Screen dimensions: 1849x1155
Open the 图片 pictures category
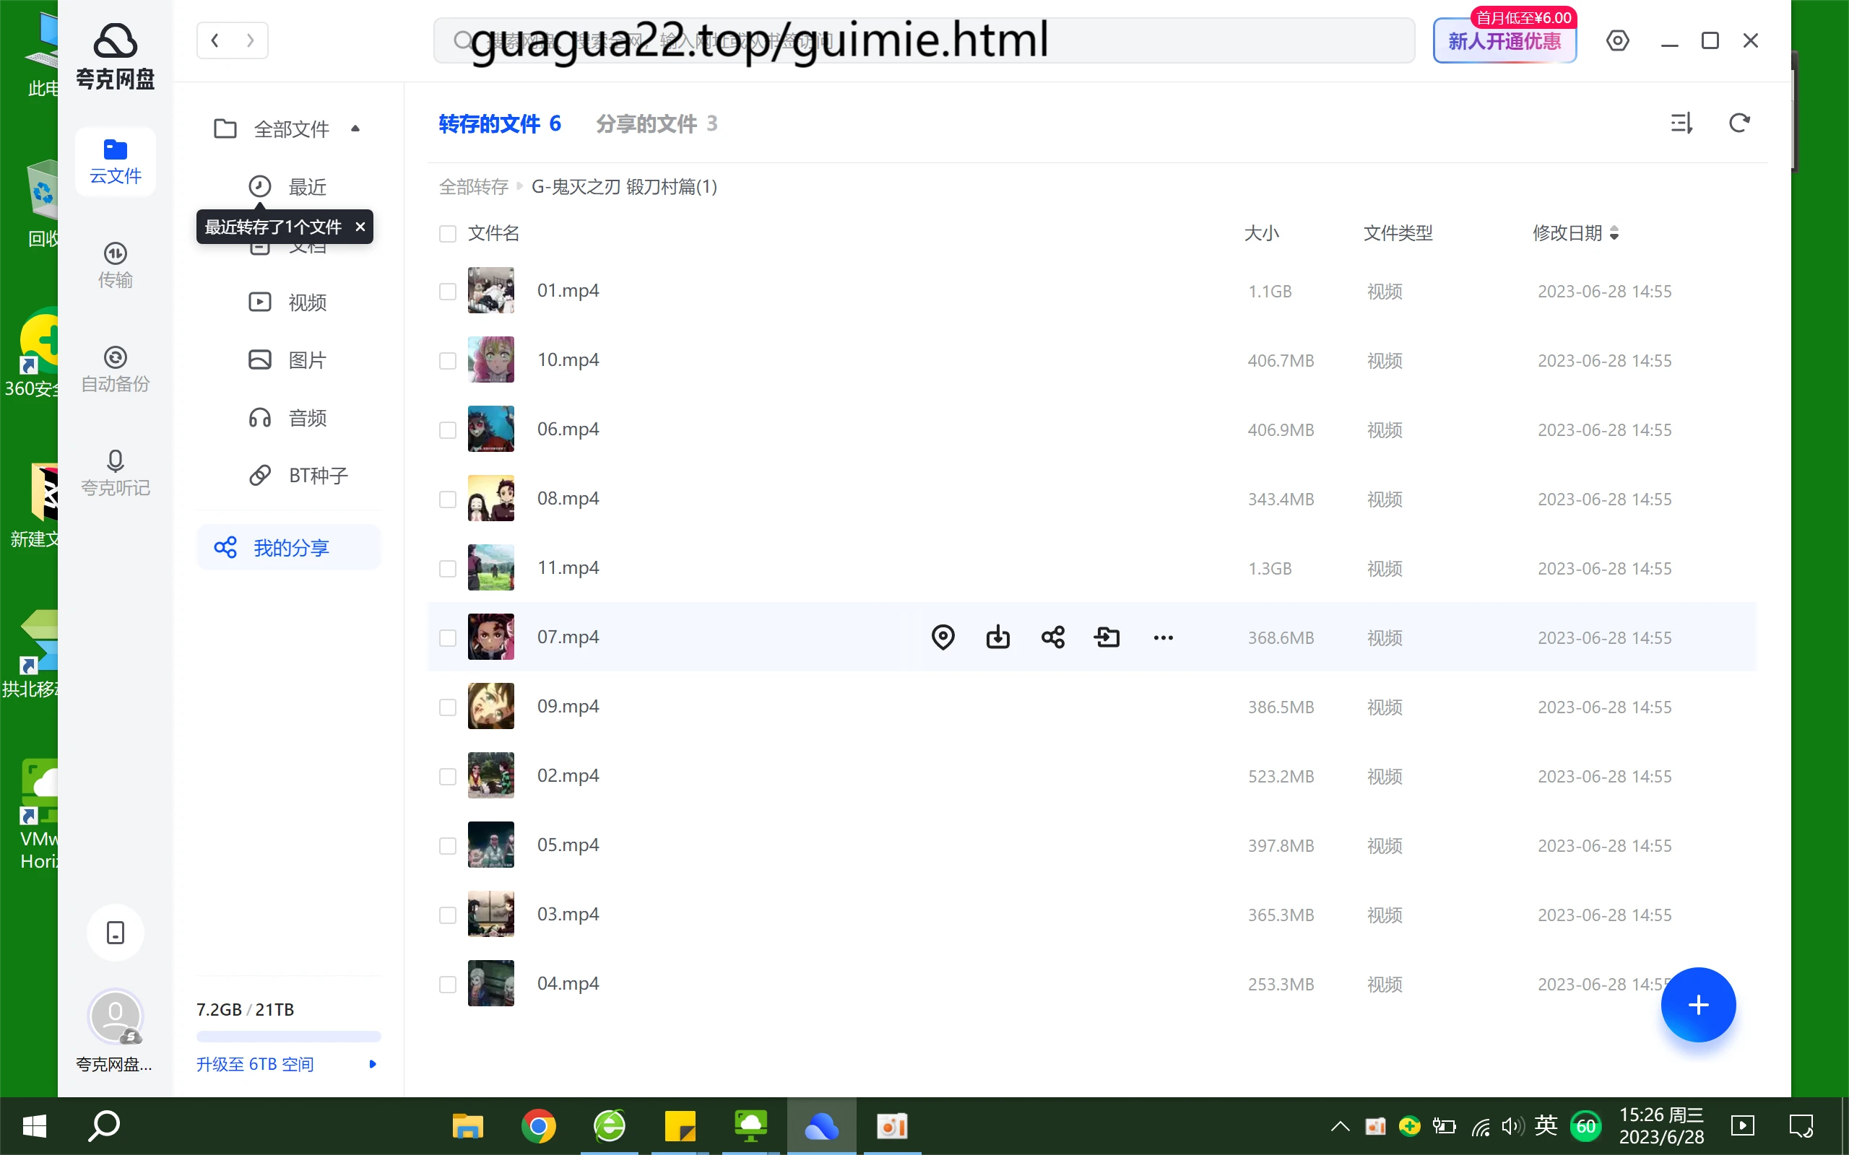click(x=288, y=359)
